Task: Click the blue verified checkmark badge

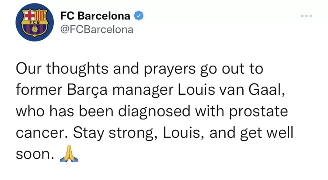Action: (x=139, y=16)
